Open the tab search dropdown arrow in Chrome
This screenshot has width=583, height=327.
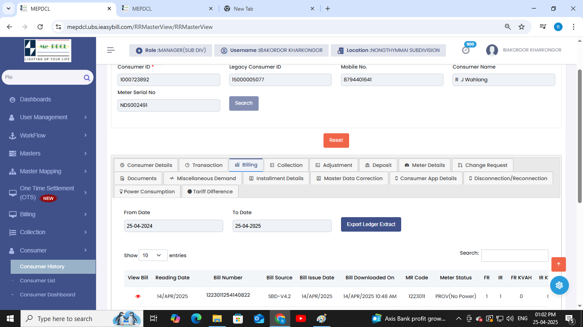point(8,9)
